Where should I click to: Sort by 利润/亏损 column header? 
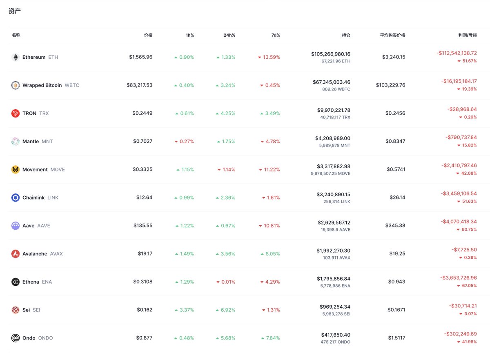(468, 35)
